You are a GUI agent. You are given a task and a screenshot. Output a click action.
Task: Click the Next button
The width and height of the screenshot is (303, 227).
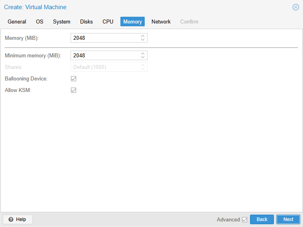click(288, 219)
